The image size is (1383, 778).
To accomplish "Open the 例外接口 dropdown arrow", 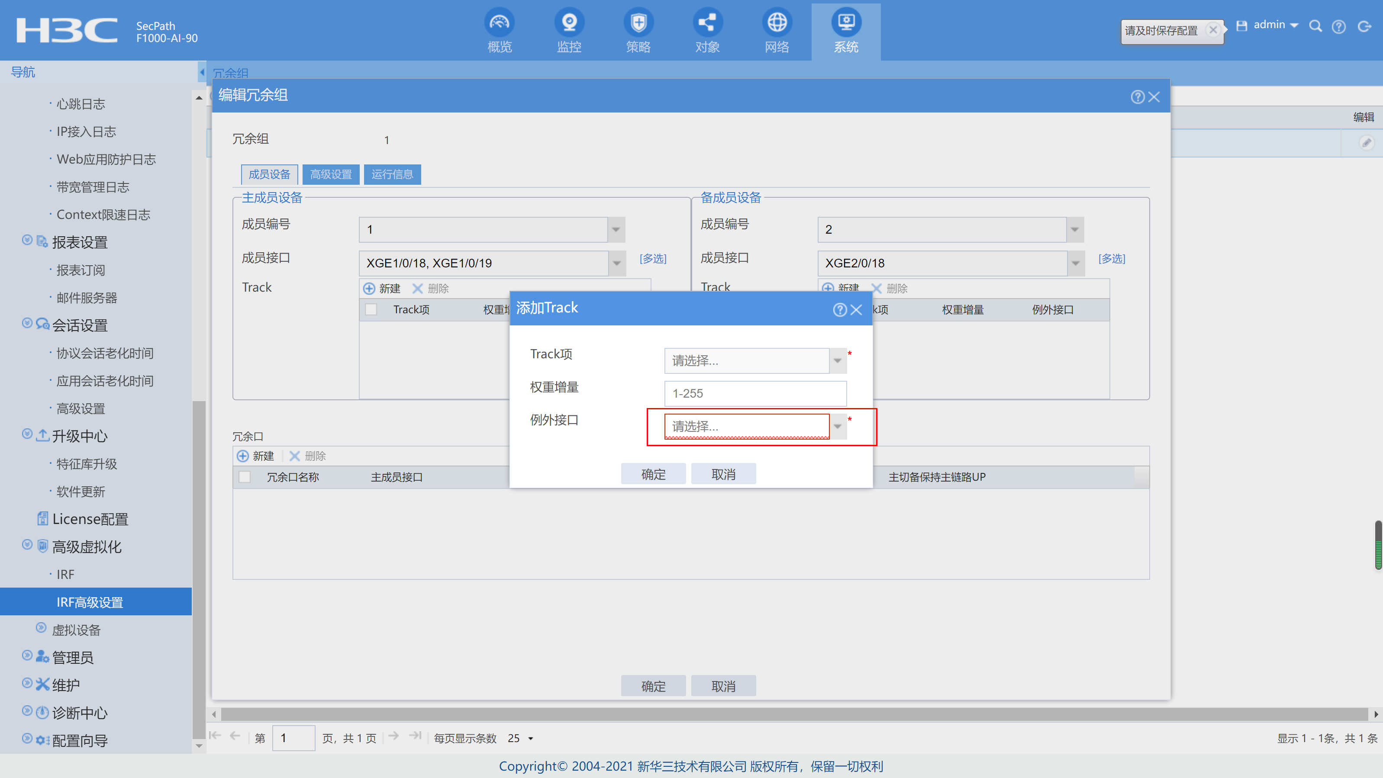I will point(838,426).
